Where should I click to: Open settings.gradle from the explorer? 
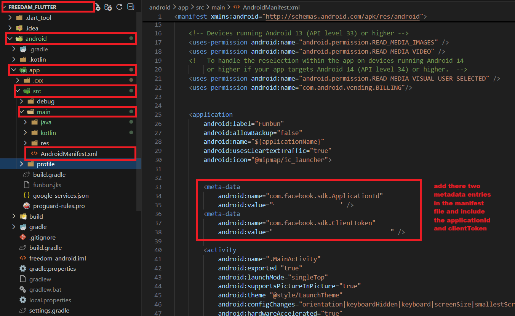(49, 310)
